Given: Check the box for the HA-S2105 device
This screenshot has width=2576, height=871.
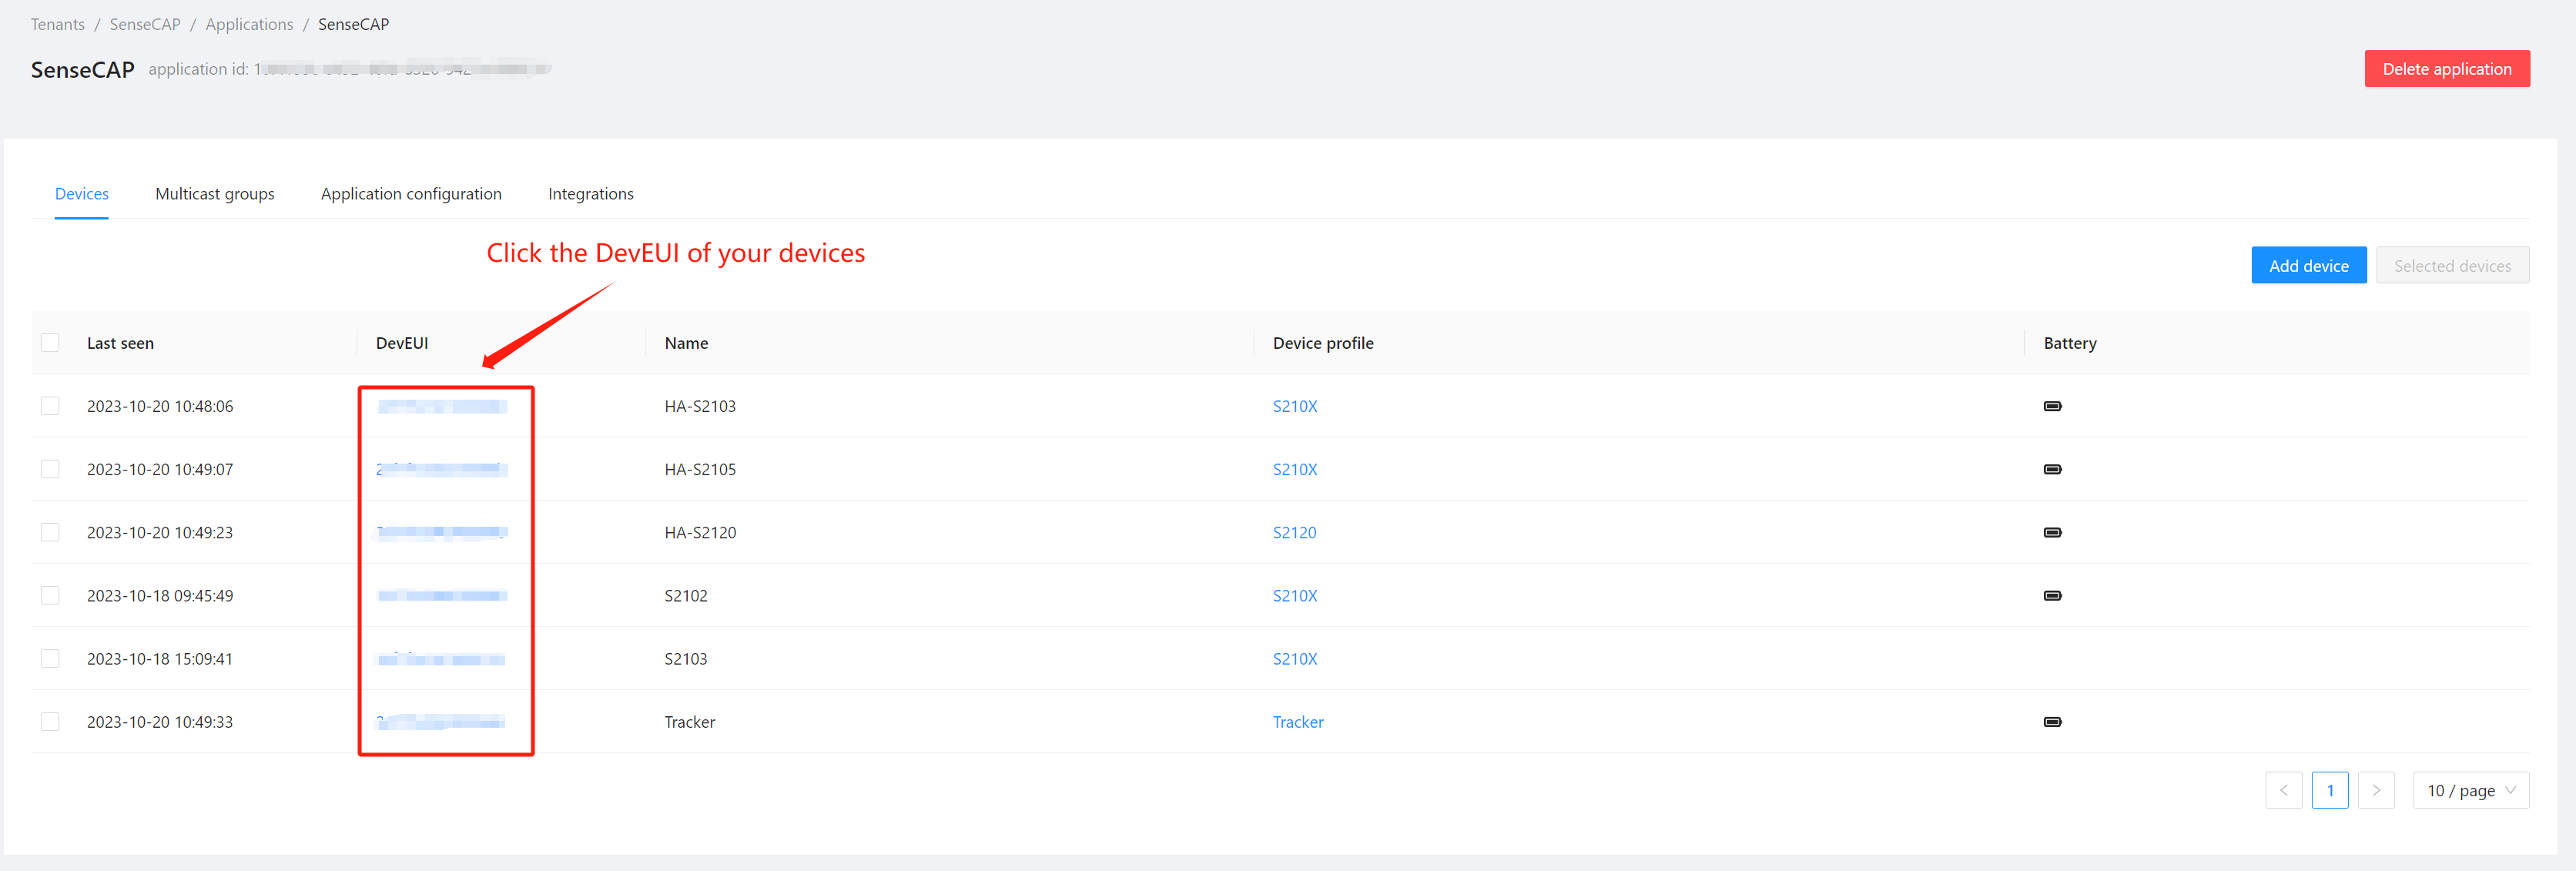Looking at the screenshot, I should point(50,469).
